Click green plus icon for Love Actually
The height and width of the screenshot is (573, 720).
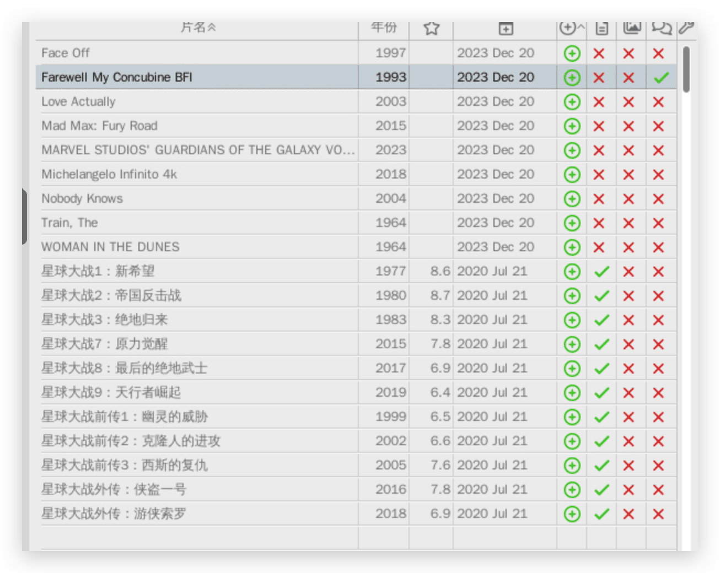[572, 102]
